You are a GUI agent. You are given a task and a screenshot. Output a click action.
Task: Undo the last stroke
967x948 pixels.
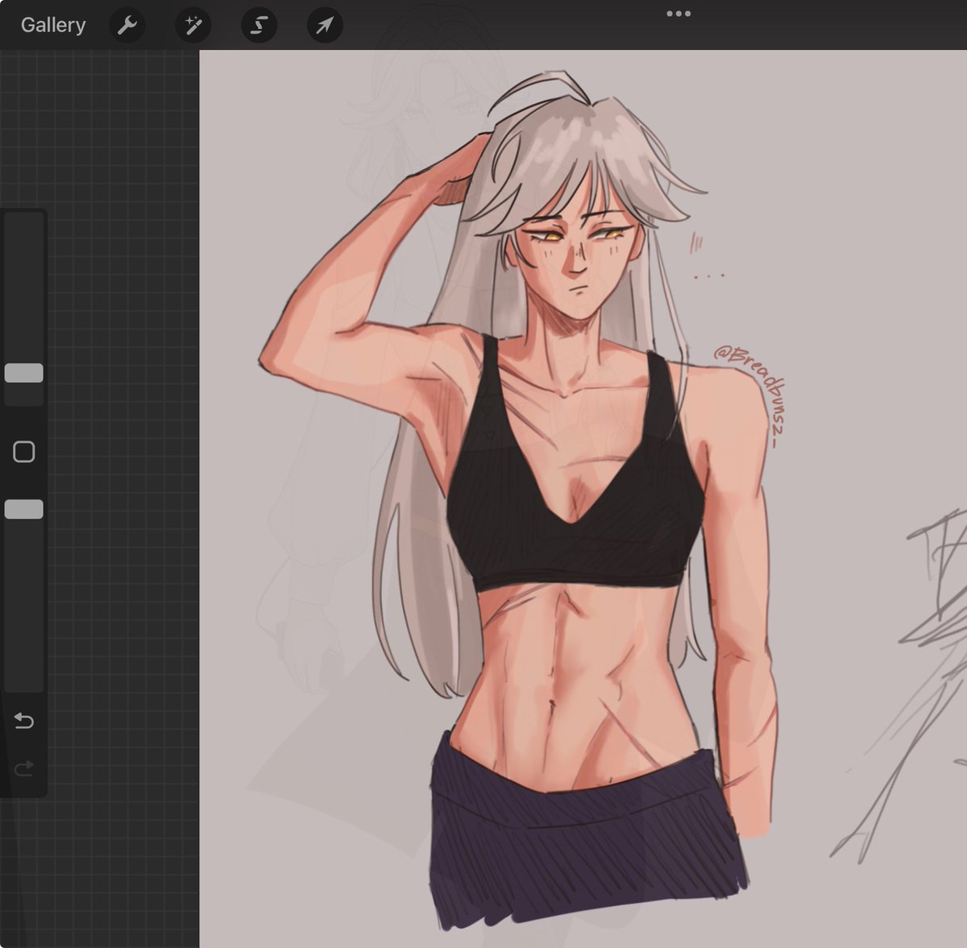pyautogui.click(x=24, y=720)
